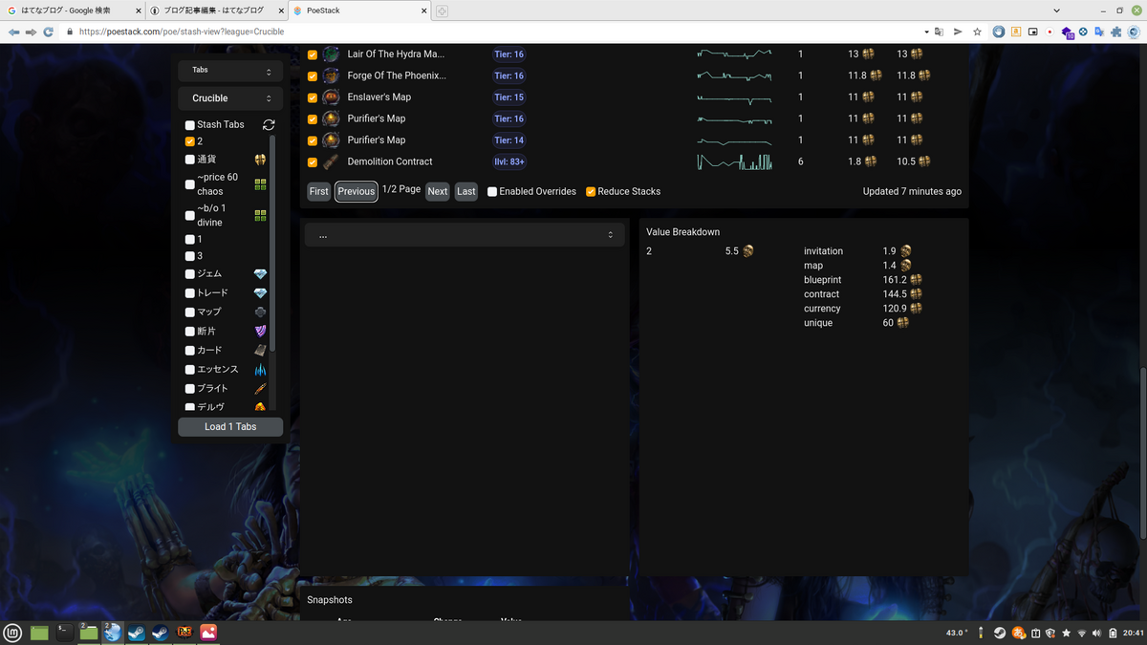Click the マップ tab map icon
This screenshot has width=1147, height=645.
tap(260, 312)
